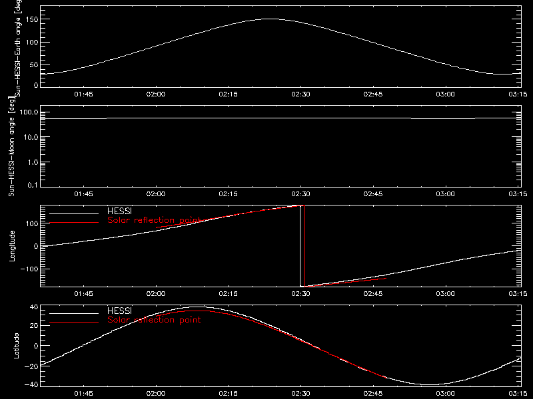The width and height of the screenshot is (533, 399).
Task: Click 02:45 time label under Moon angle plot
Action: [373, 194]
